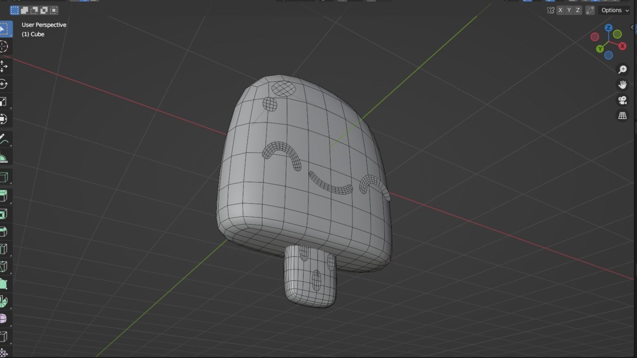Toggle X axis mesh mirror
Viewport: 637px width, 358px height.
pos(560,10)
